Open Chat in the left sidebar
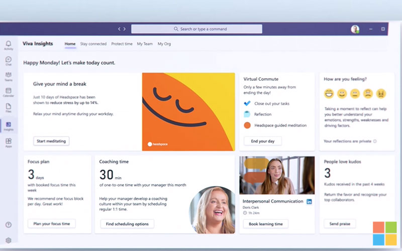402x251 pixels. [x=9, y=61]
